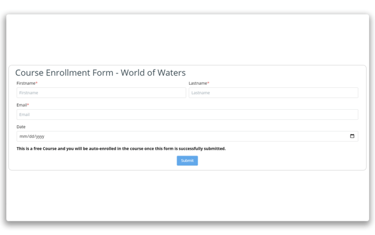The height and width of the screenshot is (235, 375).
Task: Click the Lastname field label
Action: click(x=198, y=83)
